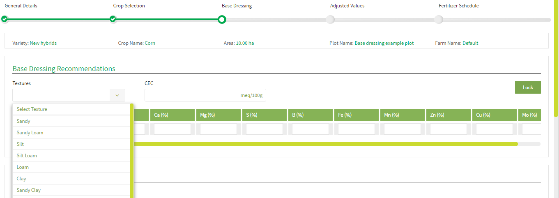This screenshot has width=559, height=198.
Task: Click the Cu (%) input box
Action: pos(495,129)
